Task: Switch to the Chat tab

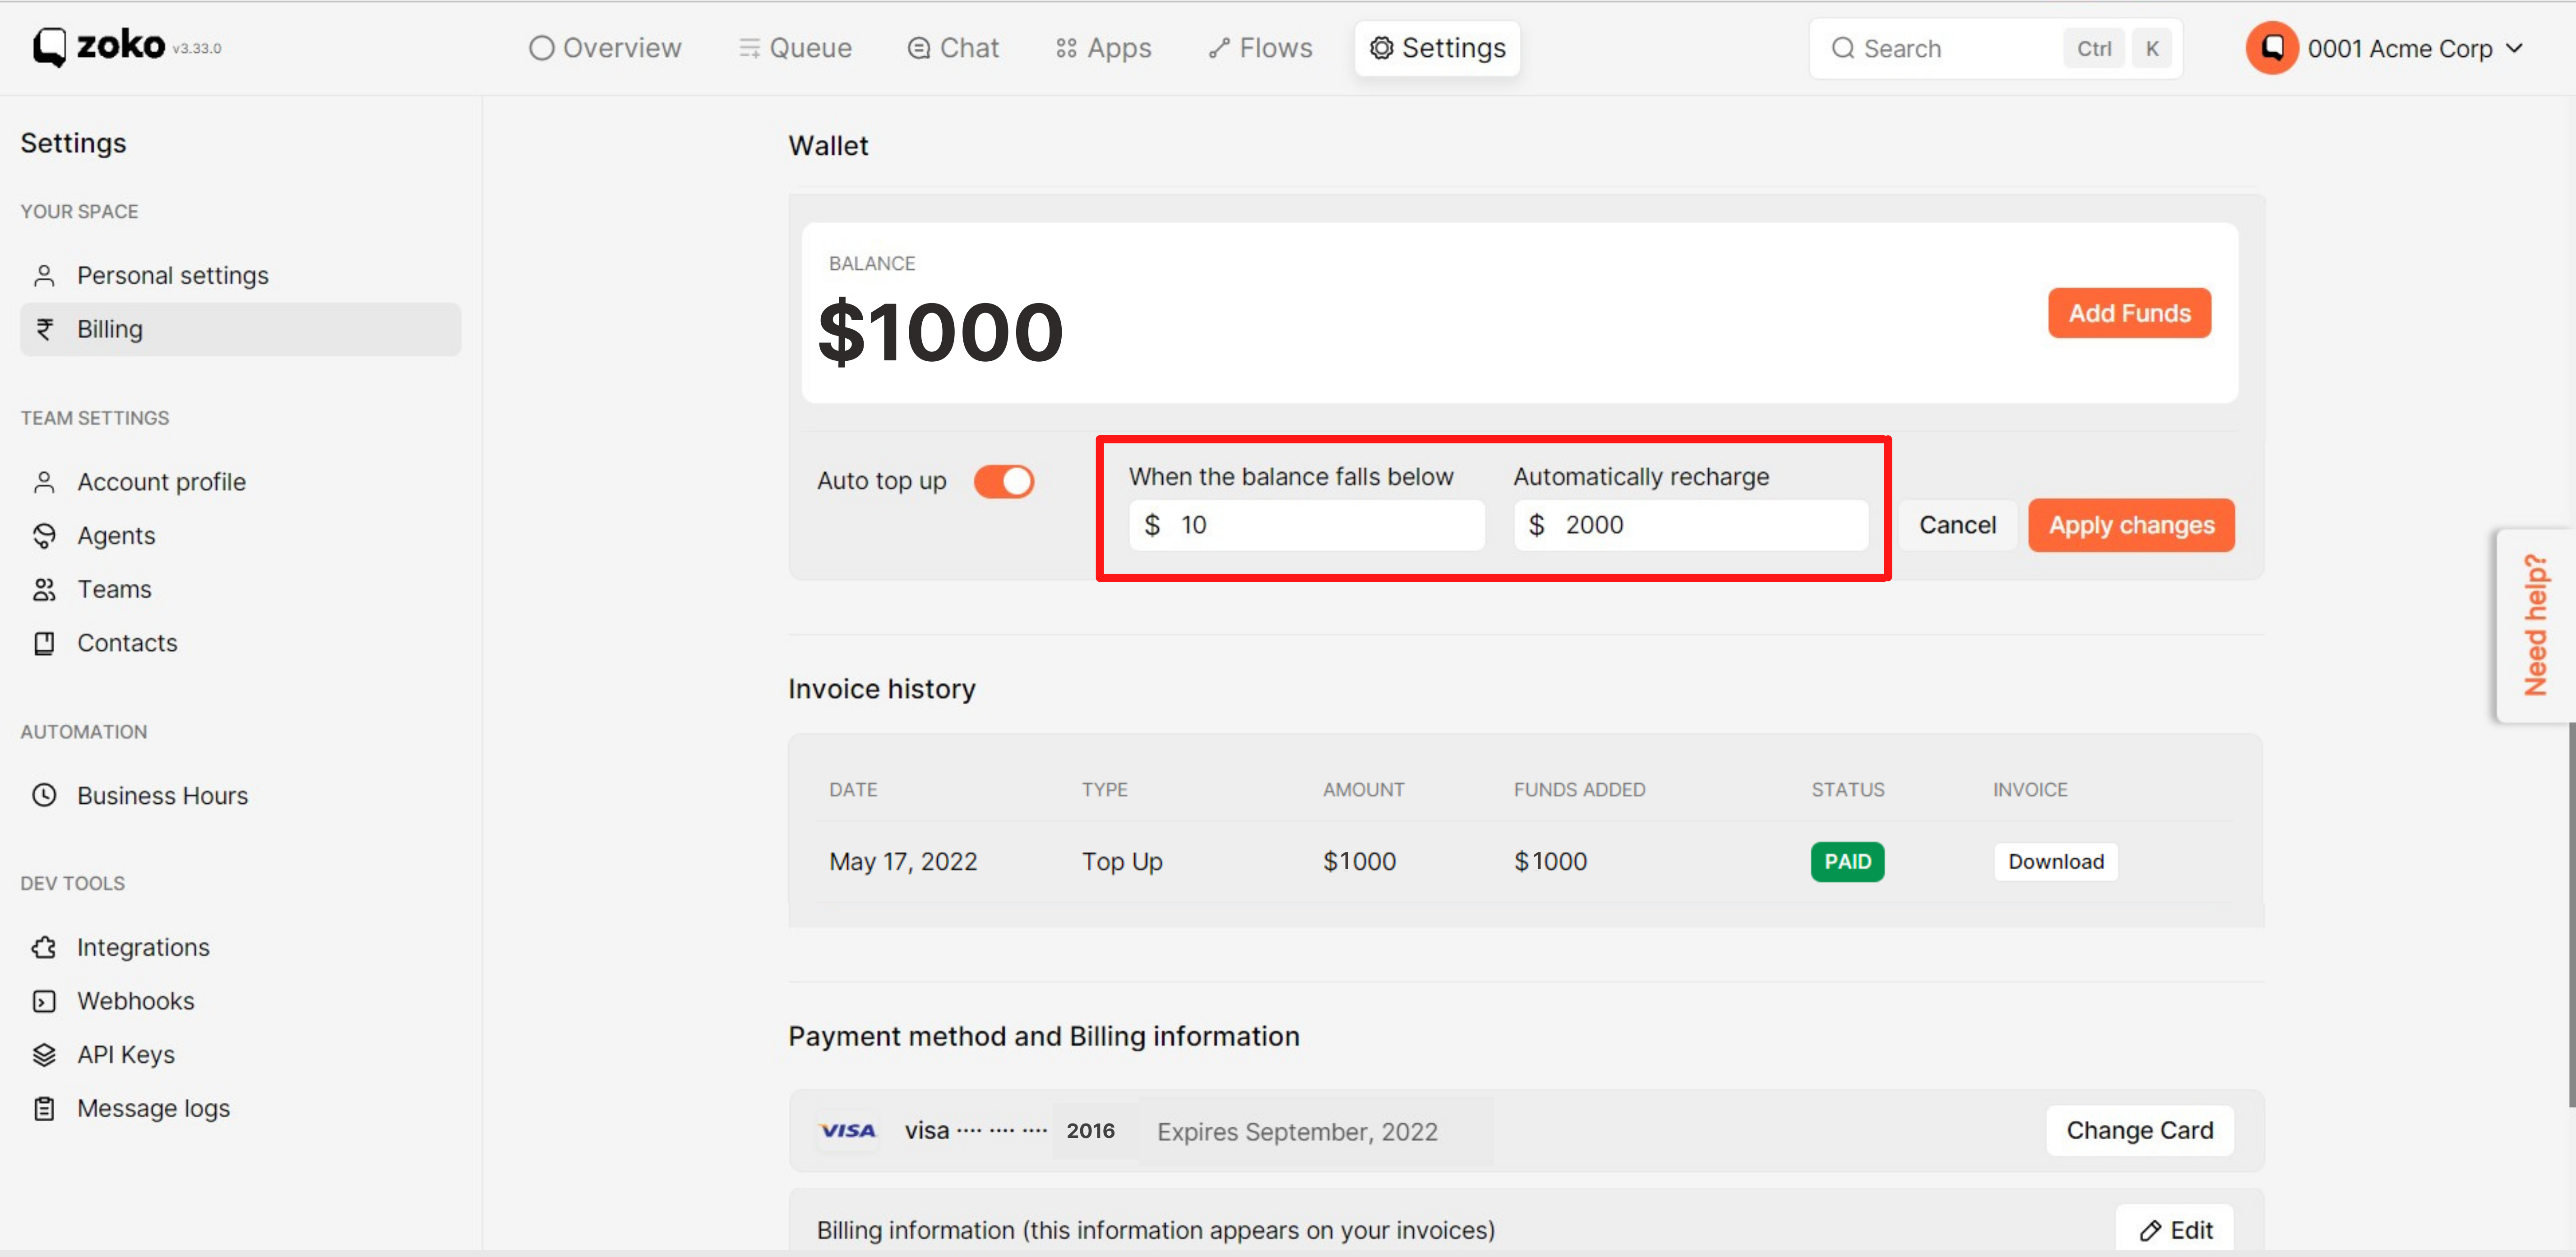Action: click(x=952, y=48)
